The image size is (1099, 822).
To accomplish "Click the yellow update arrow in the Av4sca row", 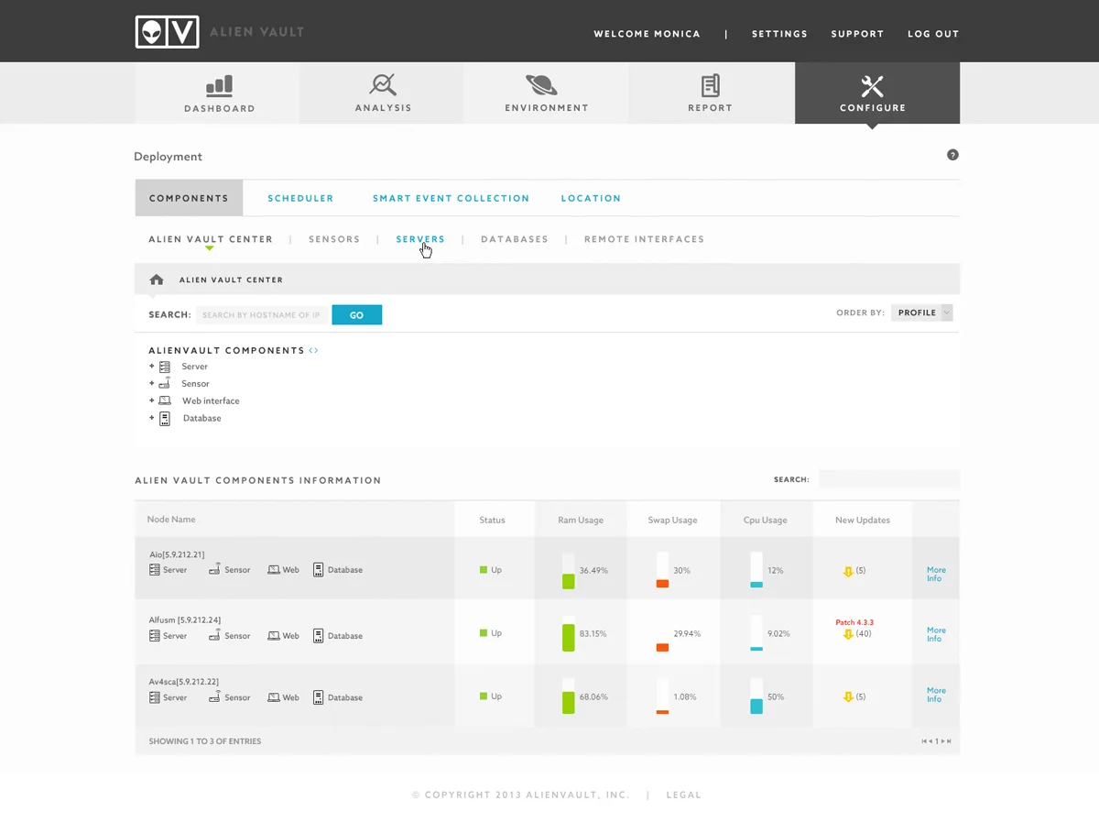I will point(848,697).
